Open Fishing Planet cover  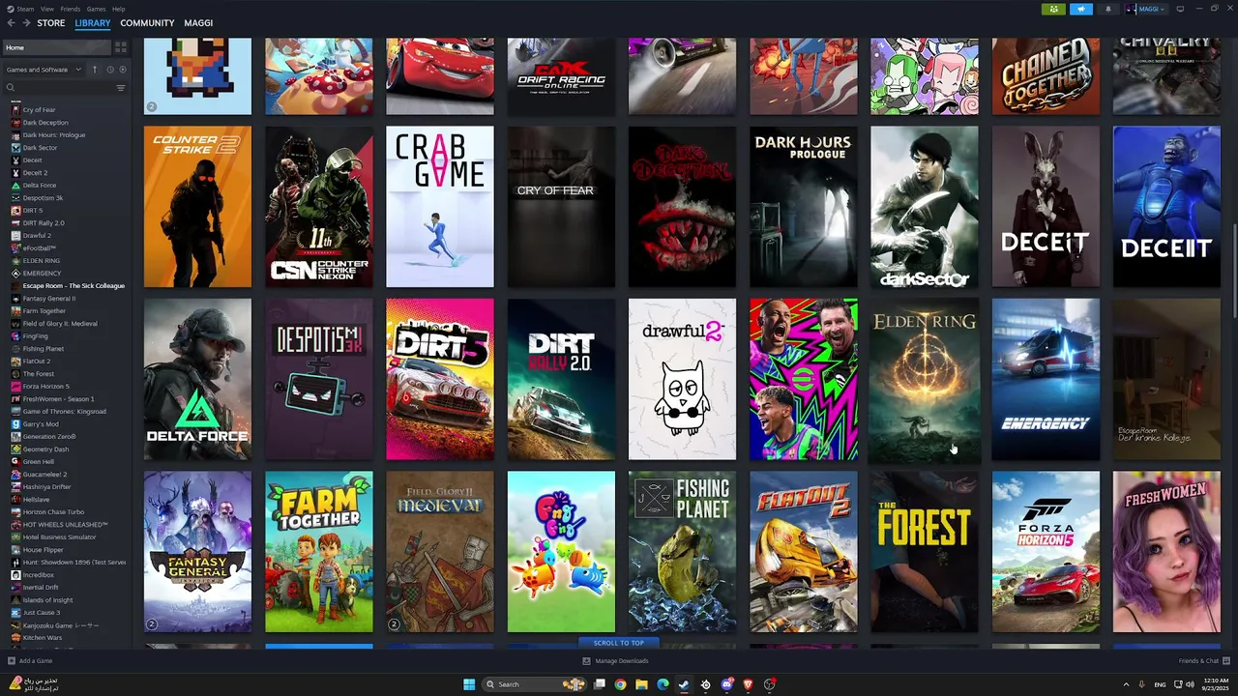coord(682,552)
